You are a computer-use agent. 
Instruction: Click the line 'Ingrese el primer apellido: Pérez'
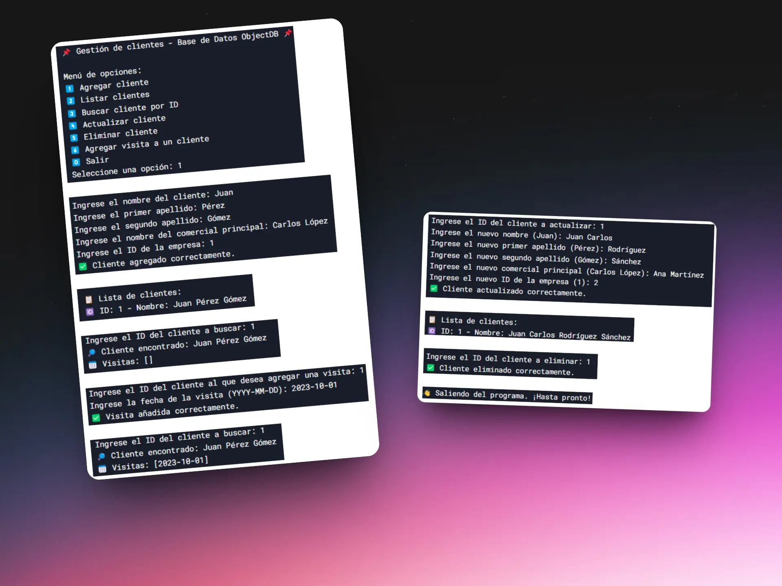click(x=149, y=211)
